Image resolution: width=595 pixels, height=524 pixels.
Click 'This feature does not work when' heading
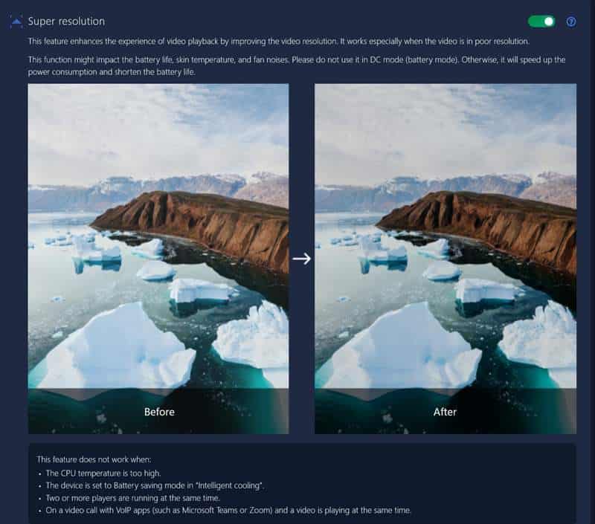(x=94, y=459)
